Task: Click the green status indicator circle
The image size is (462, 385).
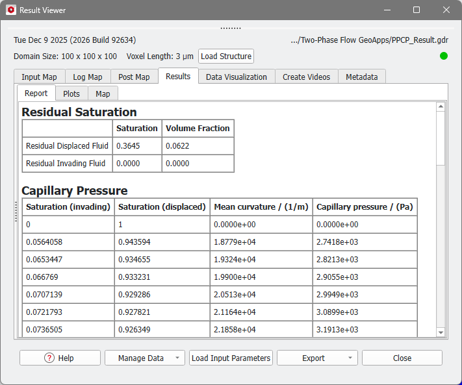Action: pyautogui.click(x=444, y=56)
